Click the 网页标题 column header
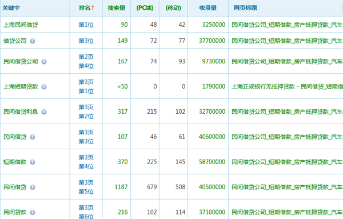Screen dimensions: 343x219 point(245,8)
